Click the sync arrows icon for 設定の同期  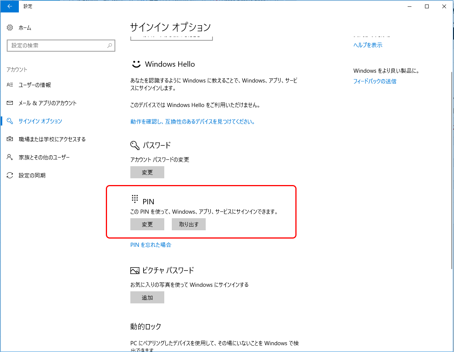(x=10, y=175)
